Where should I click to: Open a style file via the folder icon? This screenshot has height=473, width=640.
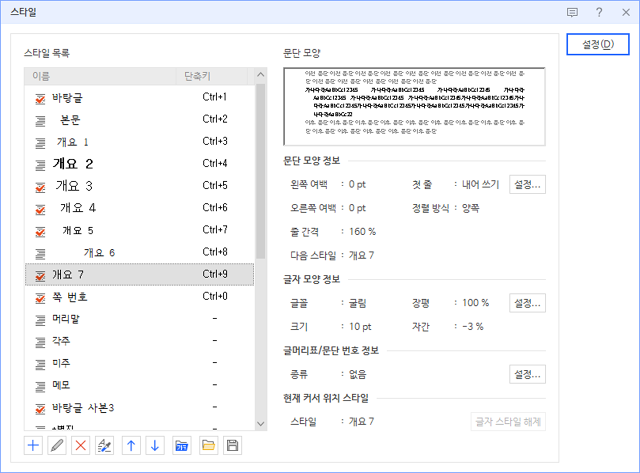[208, 445]
